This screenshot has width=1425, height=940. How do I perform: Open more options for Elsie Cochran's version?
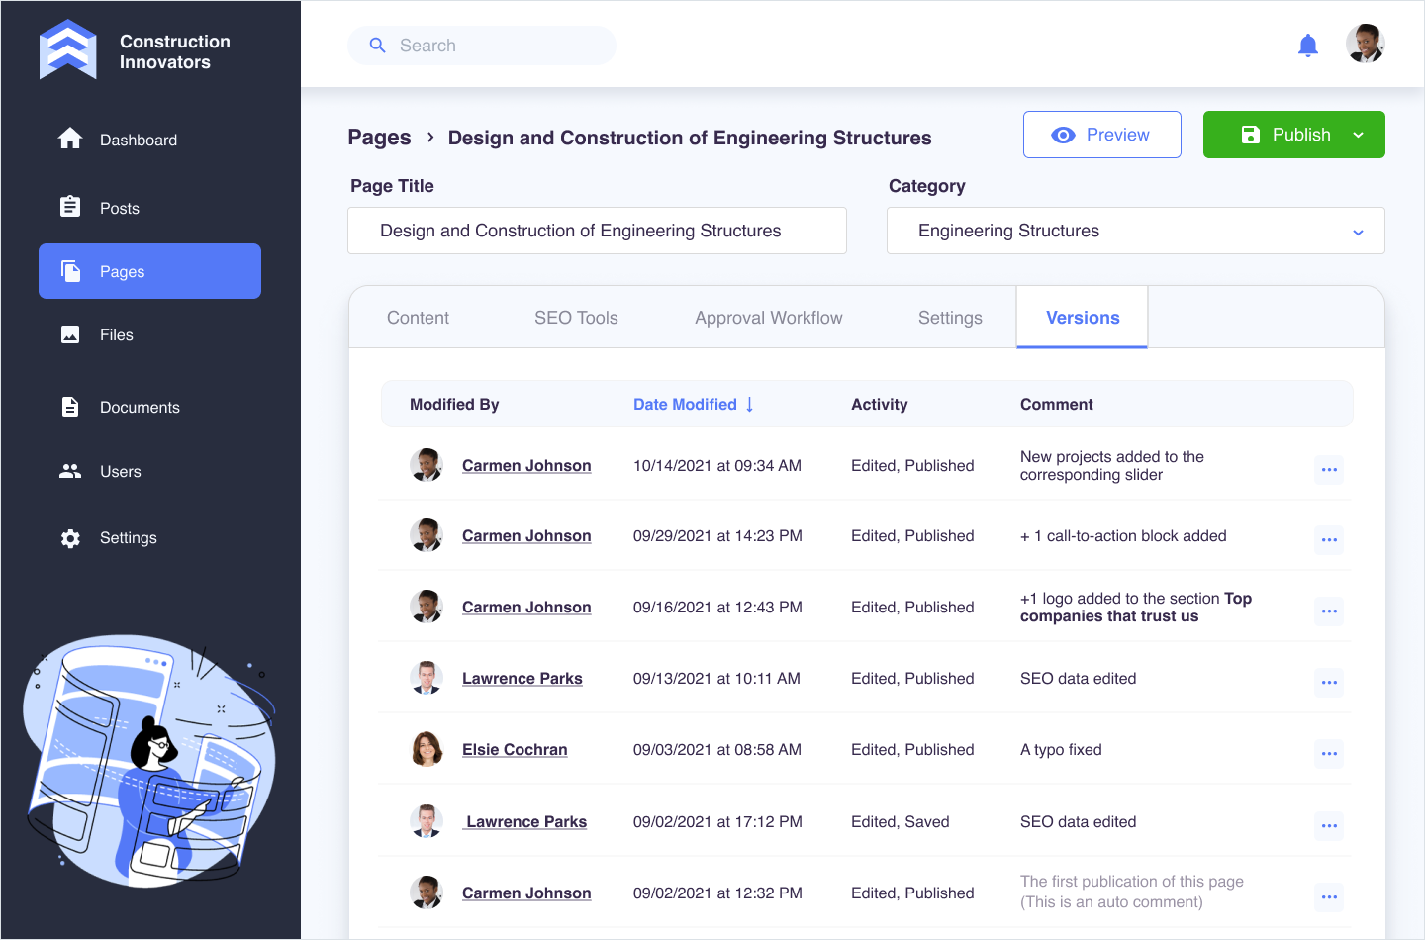tap(1329, 753)
